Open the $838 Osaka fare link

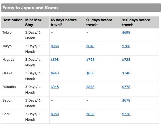pos(90,73)
